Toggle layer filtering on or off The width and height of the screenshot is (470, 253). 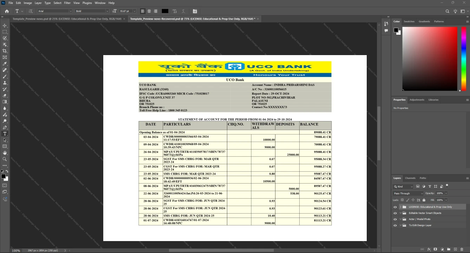[447, 186]
